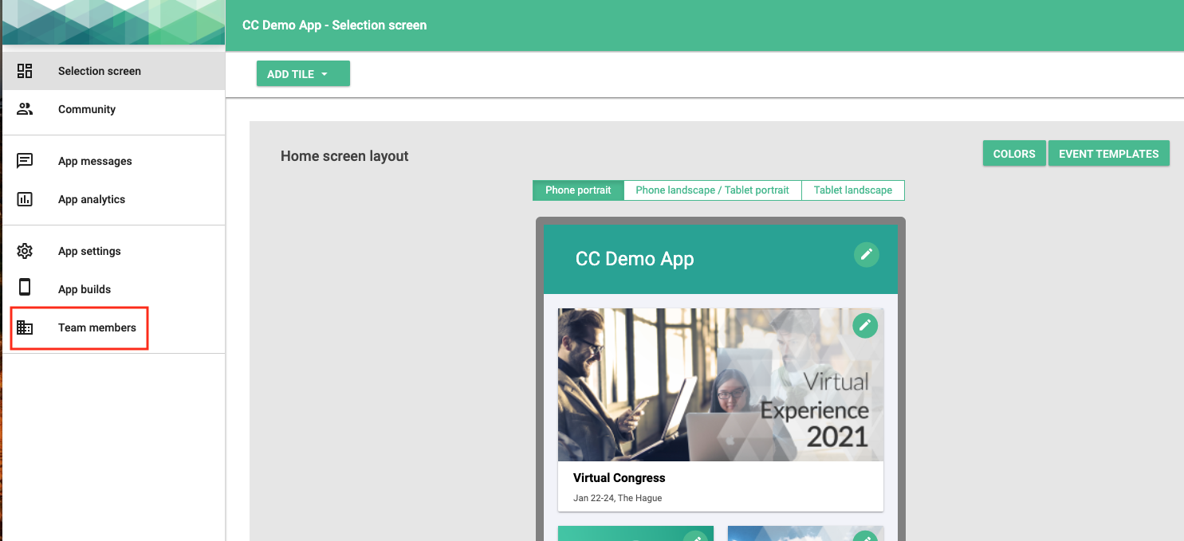Click the Virtual Experience 2021 tile image

click(721, 385)
